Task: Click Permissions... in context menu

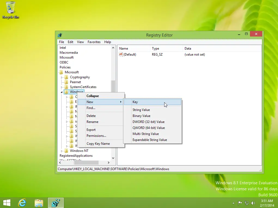Action: [96, 136]
